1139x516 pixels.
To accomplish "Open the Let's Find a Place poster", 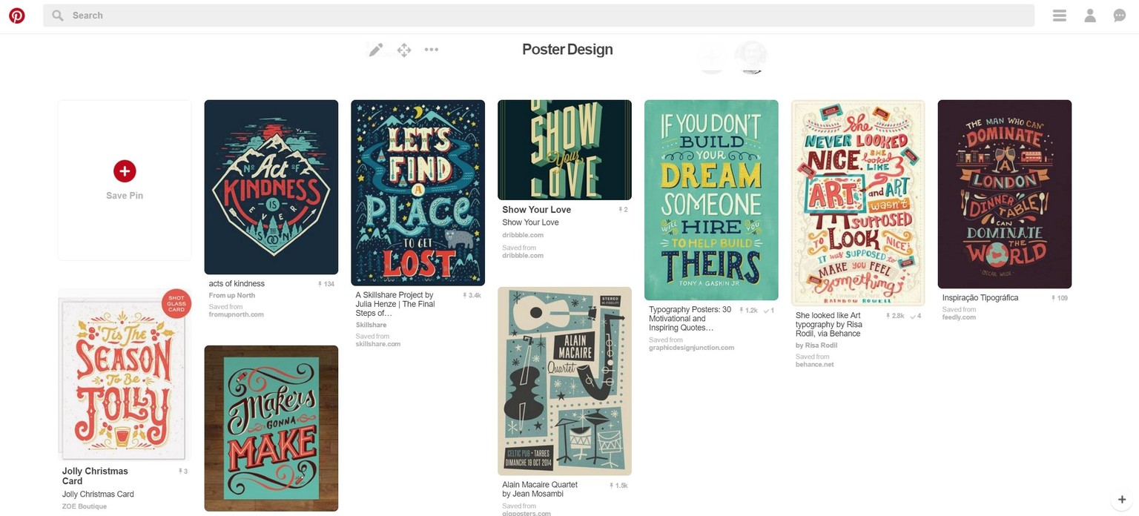I will [418, 193].
